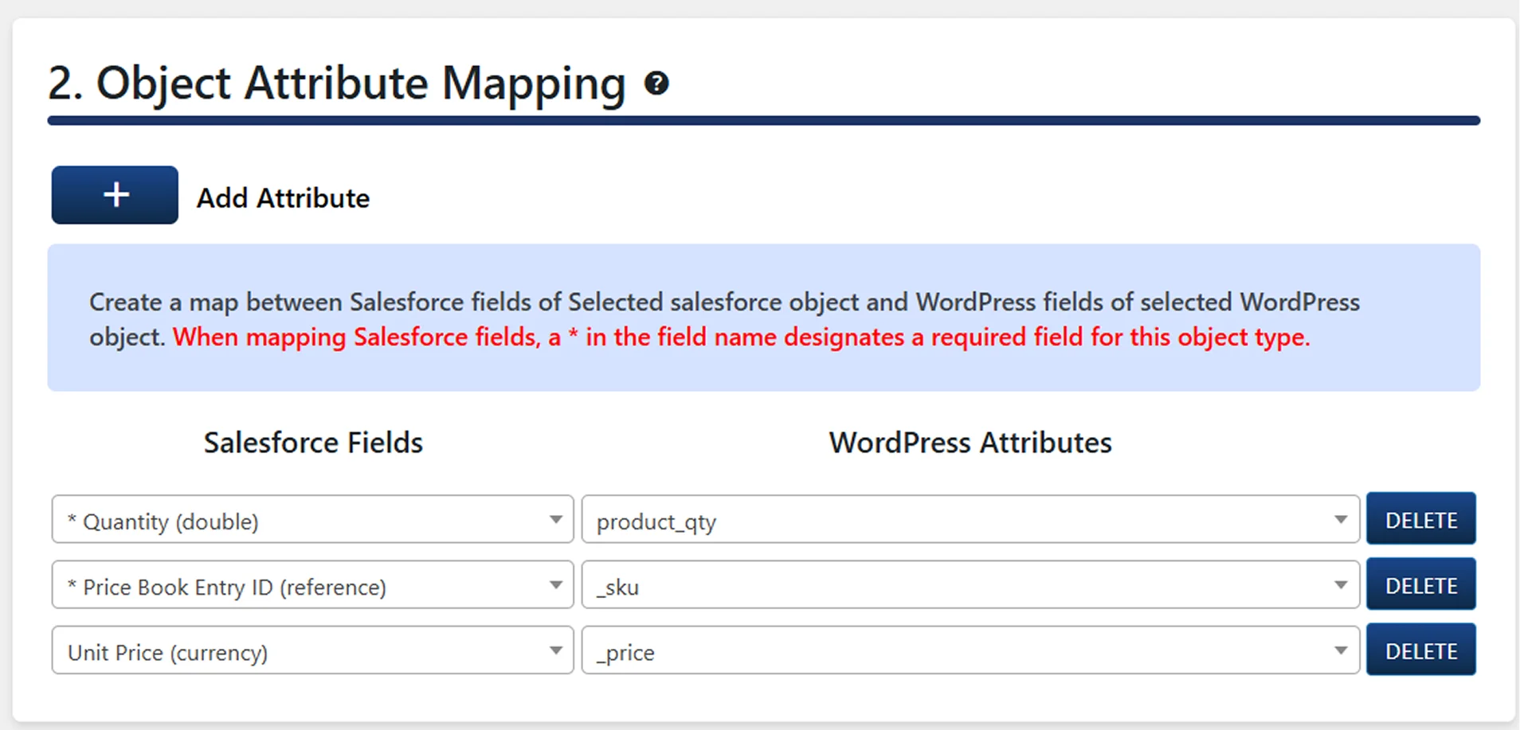
Task: Remove the Unit Price to _price mapping
Action: coord(1420,650)
